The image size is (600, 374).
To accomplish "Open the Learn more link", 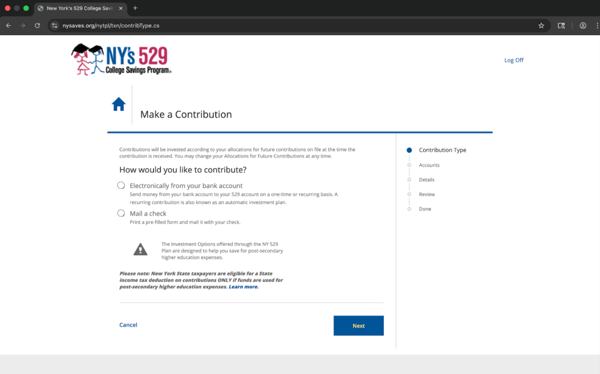I will pos(243,287).
